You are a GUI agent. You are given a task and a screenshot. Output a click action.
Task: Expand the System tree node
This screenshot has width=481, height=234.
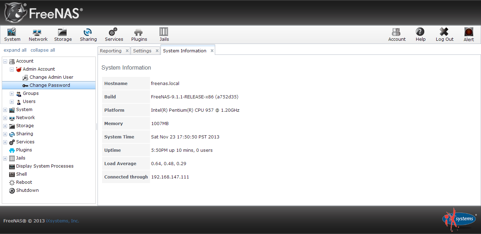click(5, 110)
